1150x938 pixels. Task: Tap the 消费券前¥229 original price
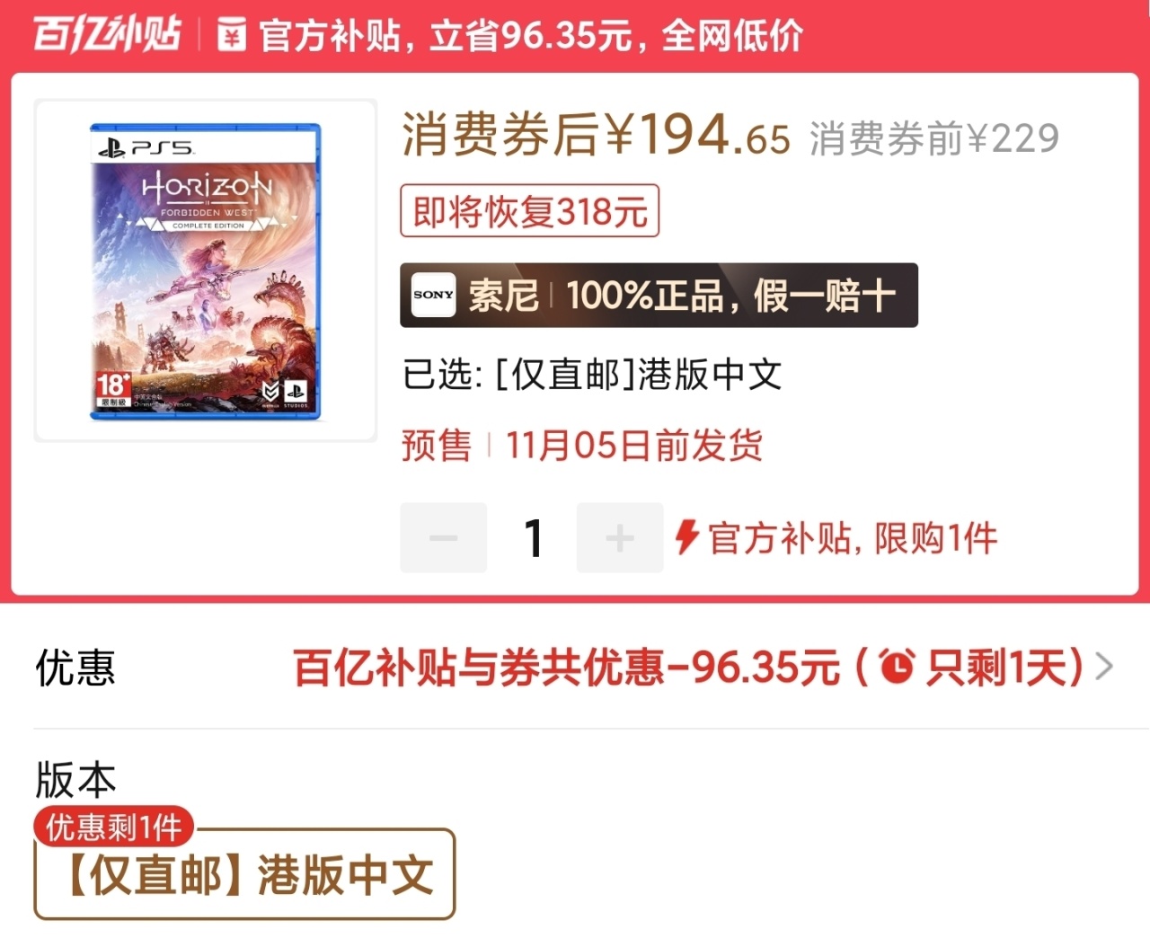pyautogui.click(x=934, y=138)
